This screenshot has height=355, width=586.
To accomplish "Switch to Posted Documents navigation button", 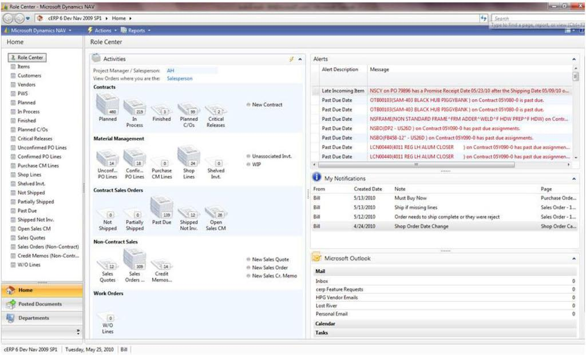I will (x=42, y=304).
